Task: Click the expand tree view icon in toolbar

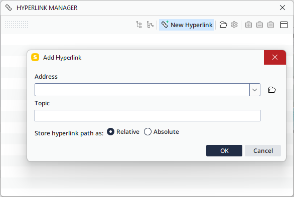Action: pos(139,25)
